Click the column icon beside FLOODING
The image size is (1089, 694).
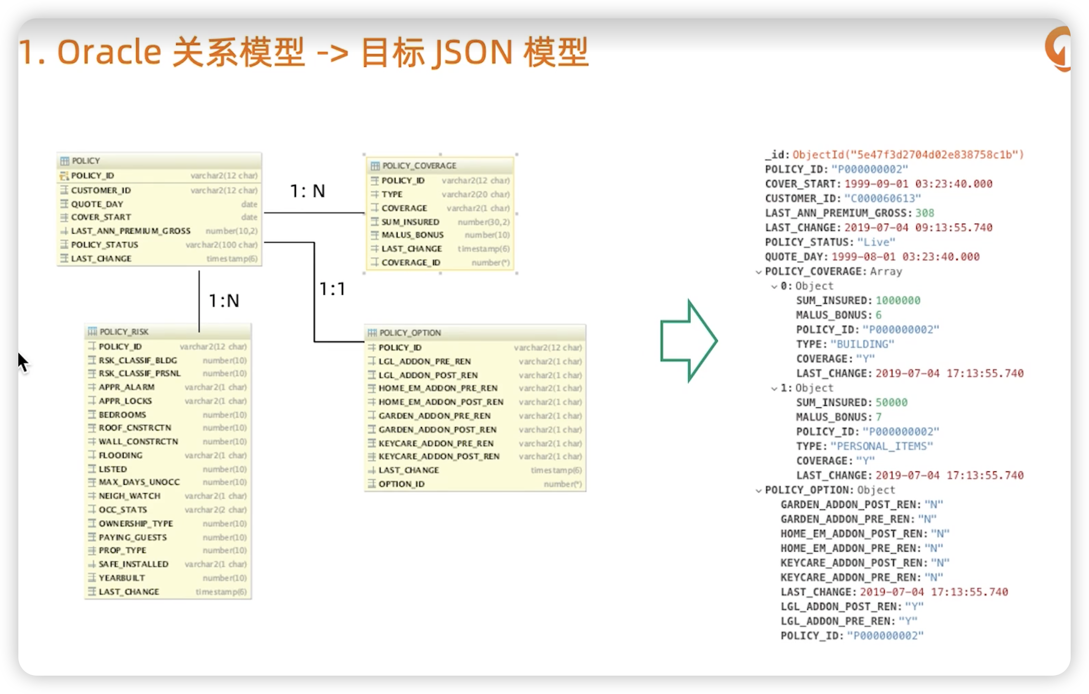92,455
